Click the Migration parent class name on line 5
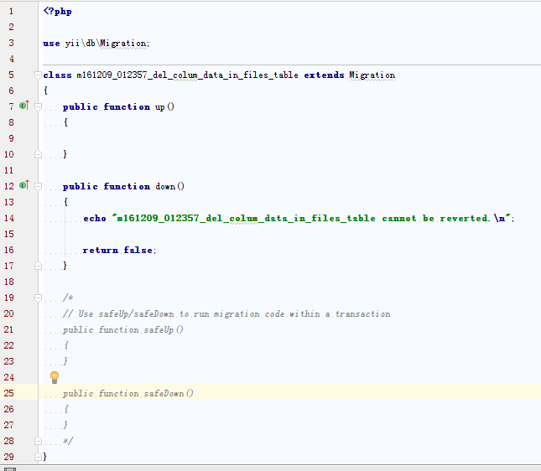Screen dimensions: 541x471 372,75
